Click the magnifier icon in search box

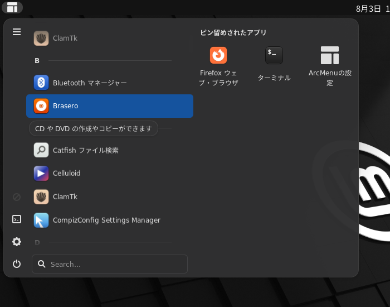(42, 264)
